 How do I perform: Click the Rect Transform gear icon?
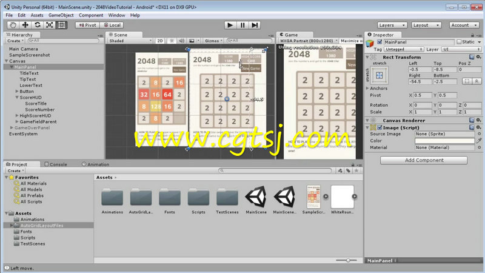pyautogui.click(x=478, y=57)
